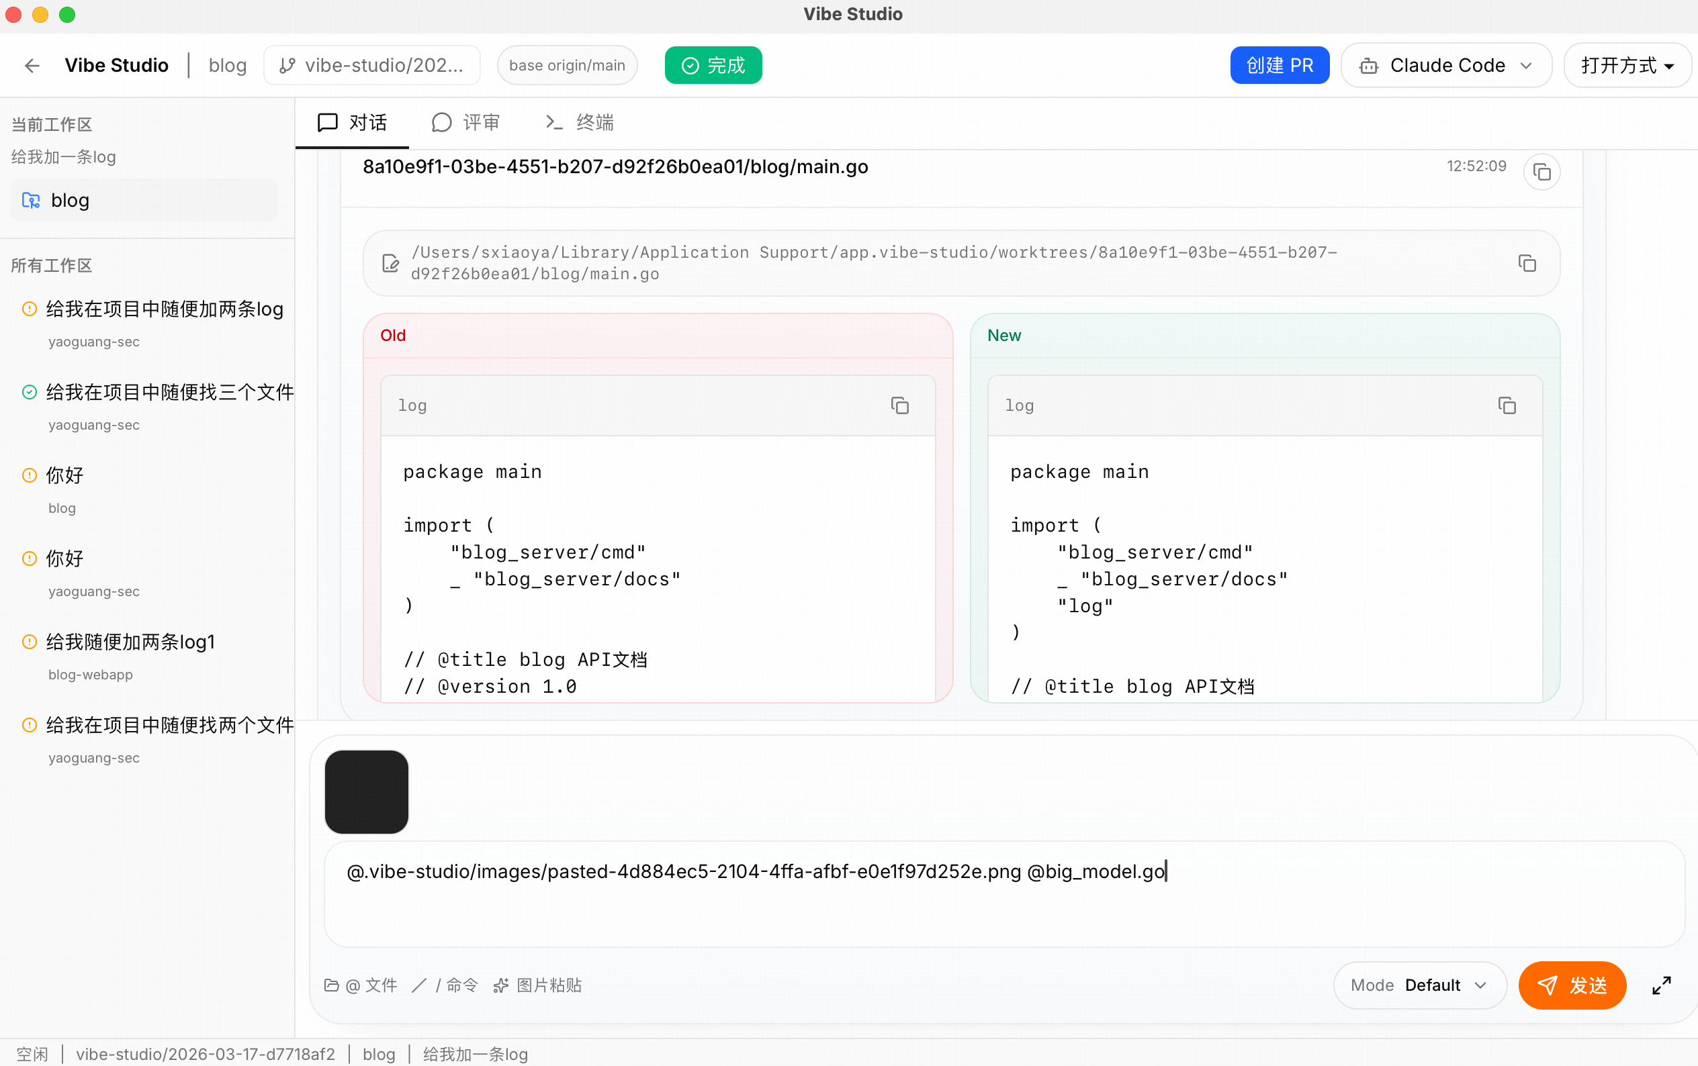Open the 打开方式 dropdown
This screenshot has width=1698, height=1066.
click(1627, 66)
